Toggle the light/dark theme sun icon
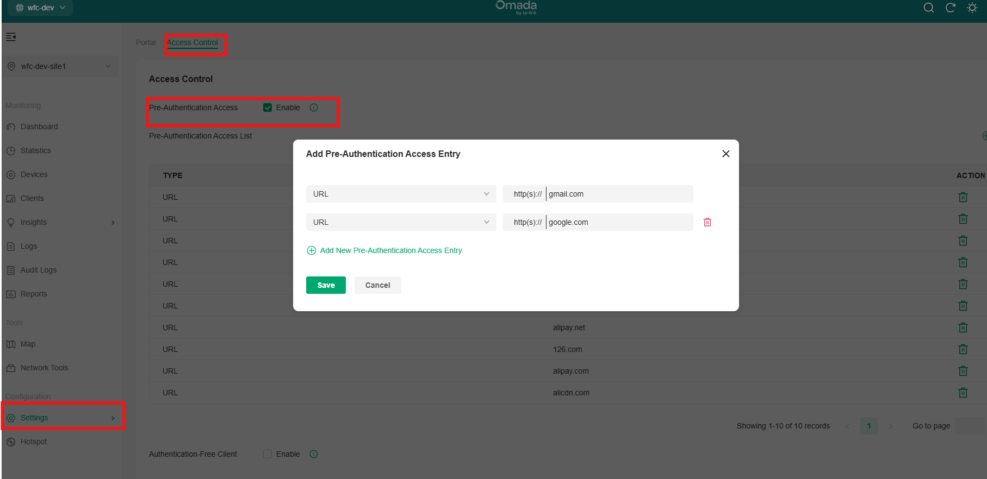This screenshot has height=479, width=987. [972, 8]
